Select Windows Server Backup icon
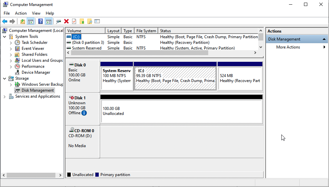 pyautogui.click(x=17, y=84)
